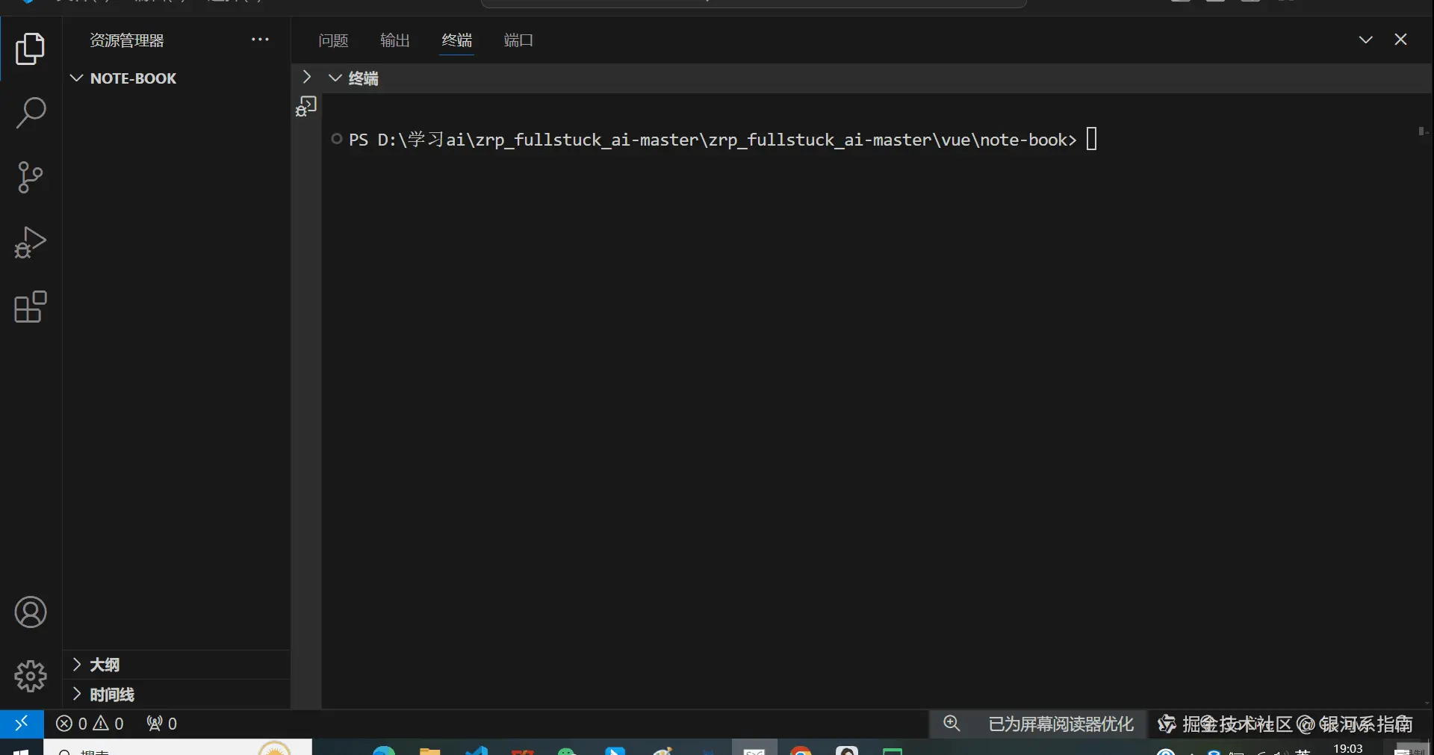Open the Explorer view in the activity bar
This screenshot has width=1434, height=755.
(x=30, y=49)
